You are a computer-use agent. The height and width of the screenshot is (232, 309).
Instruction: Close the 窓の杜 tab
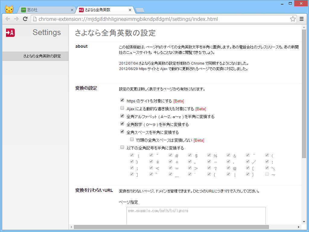(x=72, y=10)
